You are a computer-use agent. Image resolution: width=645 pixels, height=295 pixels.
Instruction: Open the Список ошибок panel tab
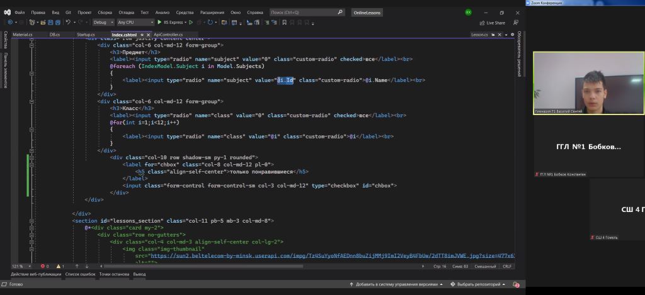point(80,274)
